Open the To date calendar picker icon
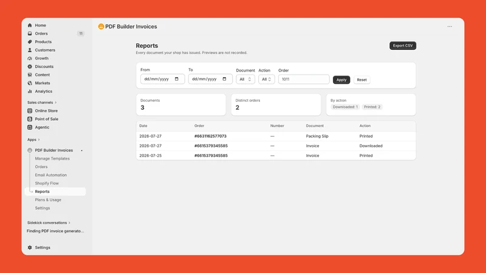 (224, 79)
